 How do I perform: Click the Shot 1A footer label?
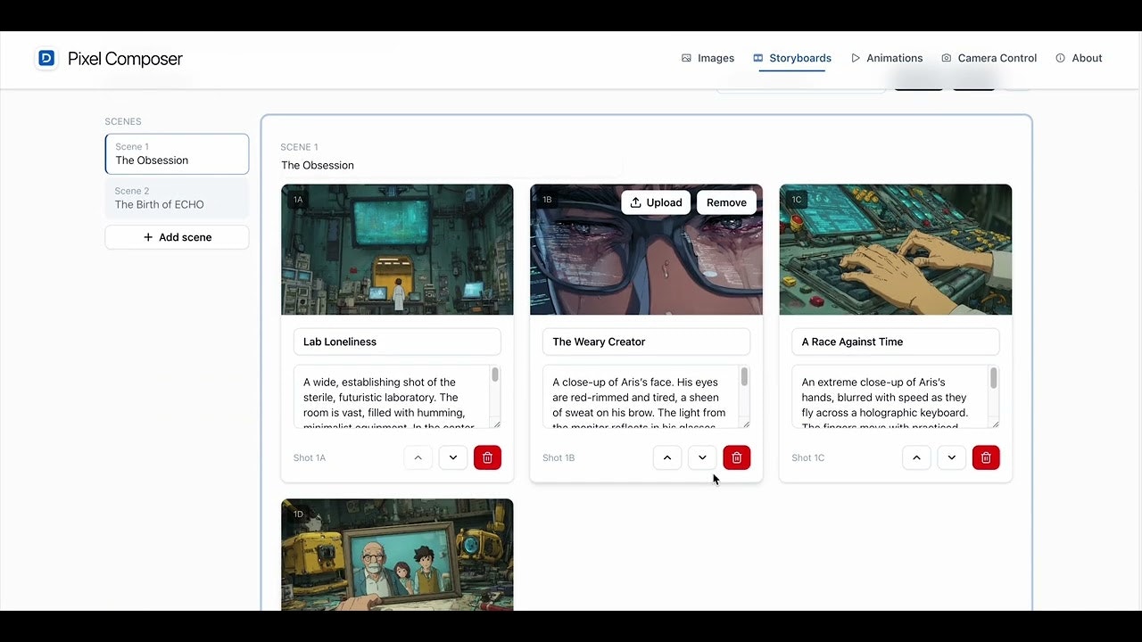click(x=310, y=457)
